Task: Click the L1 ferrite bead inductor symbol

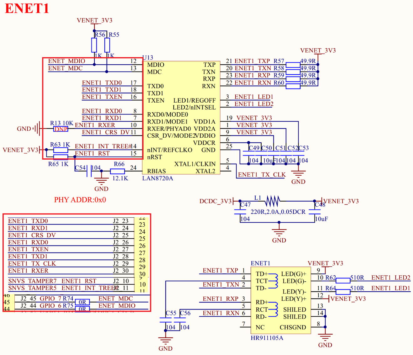Action: (272, 201)
